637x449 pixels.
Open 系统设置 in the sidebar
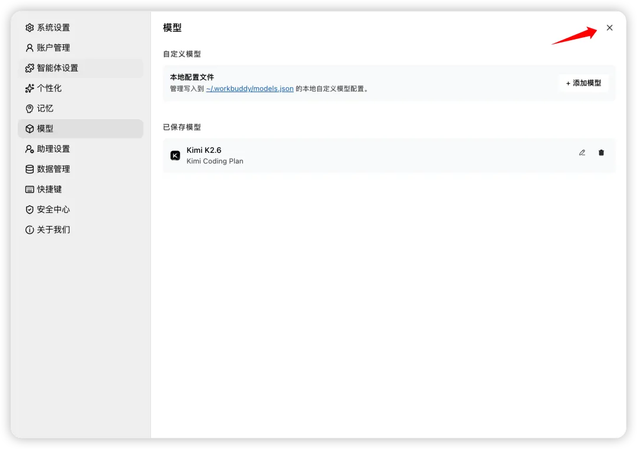pos(80,28)
